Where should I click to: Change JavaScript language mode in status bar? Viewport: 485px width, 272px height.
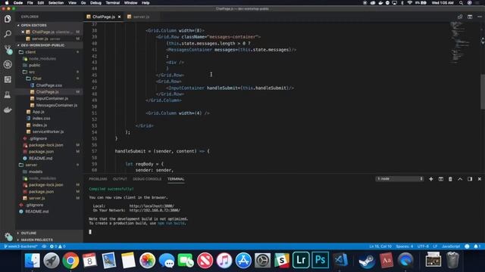[x=451, y=246]
